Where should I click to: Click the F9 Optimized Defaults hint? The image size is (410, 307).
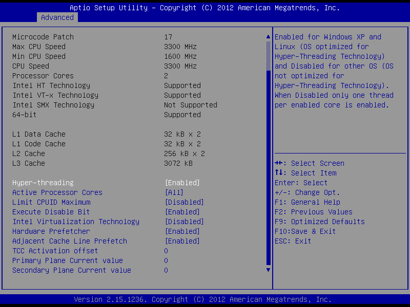pos(320,222)
